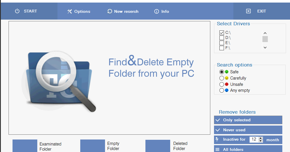Click the Inactive for button label
Viewport: 290px width, 152px height.
point(234,139)
